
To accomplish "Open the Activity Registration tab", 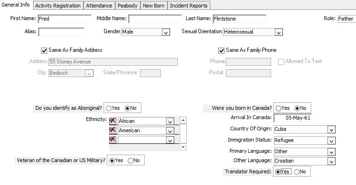I will click(58, 6).
